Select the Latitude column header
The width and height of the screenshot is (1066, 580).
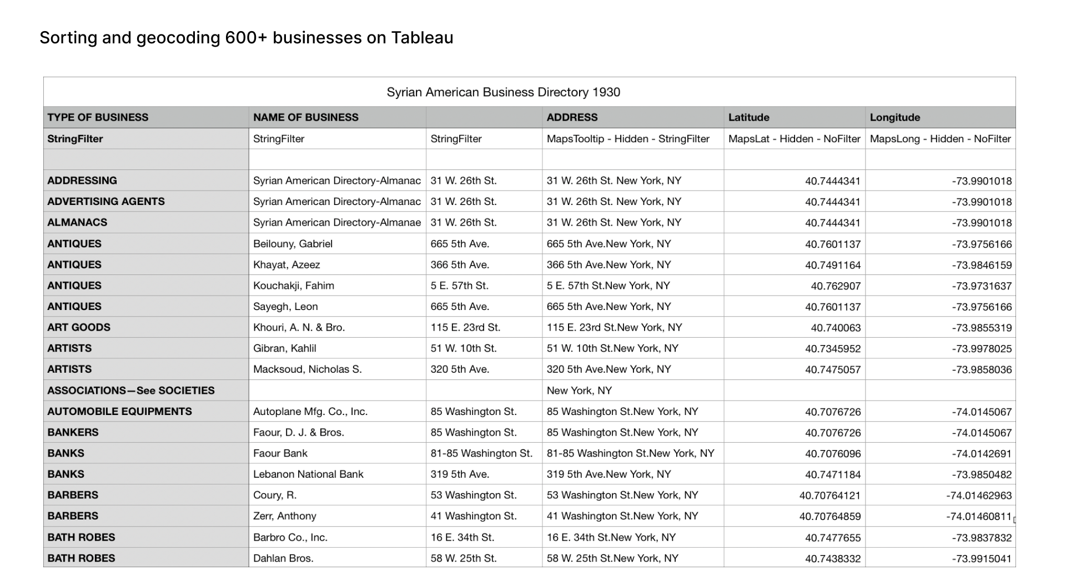click(x=748, y=117)
